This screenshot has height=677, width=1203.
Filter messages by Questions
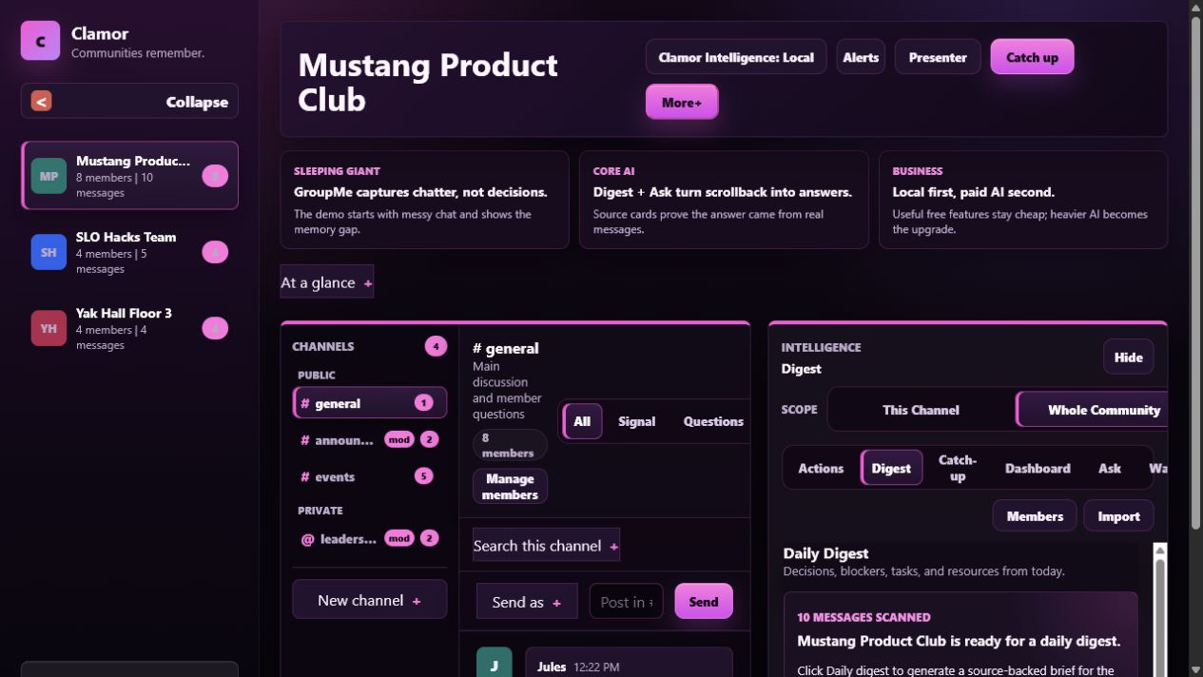[713, 421]
